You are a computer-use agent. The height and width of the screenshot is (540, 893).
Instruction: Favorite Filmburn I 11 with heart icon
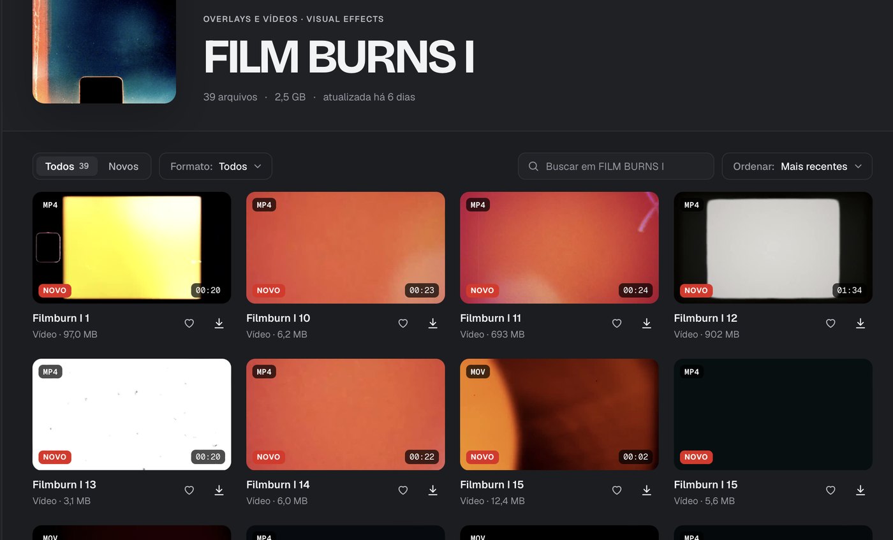pos(616,323)
